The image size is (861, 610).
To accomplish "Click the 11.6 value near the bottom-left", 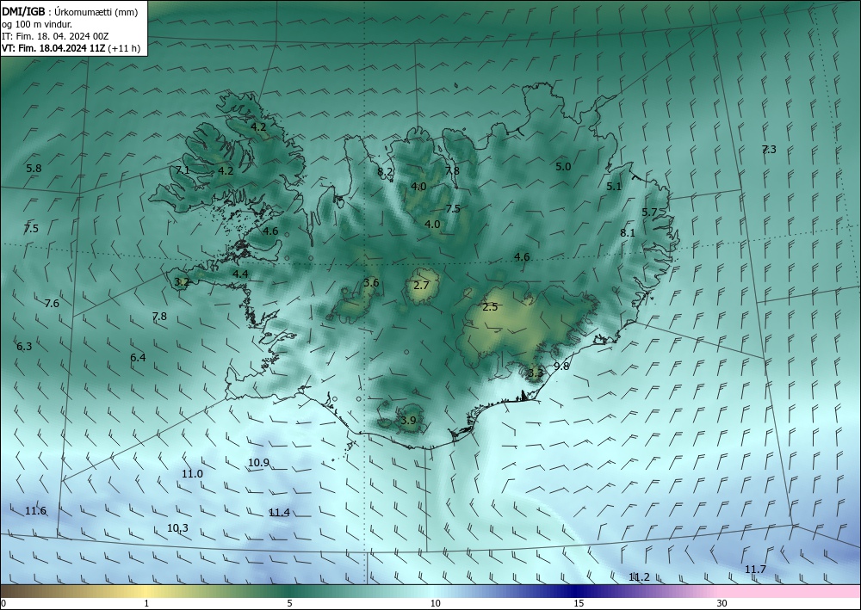I will click(35, 511).
